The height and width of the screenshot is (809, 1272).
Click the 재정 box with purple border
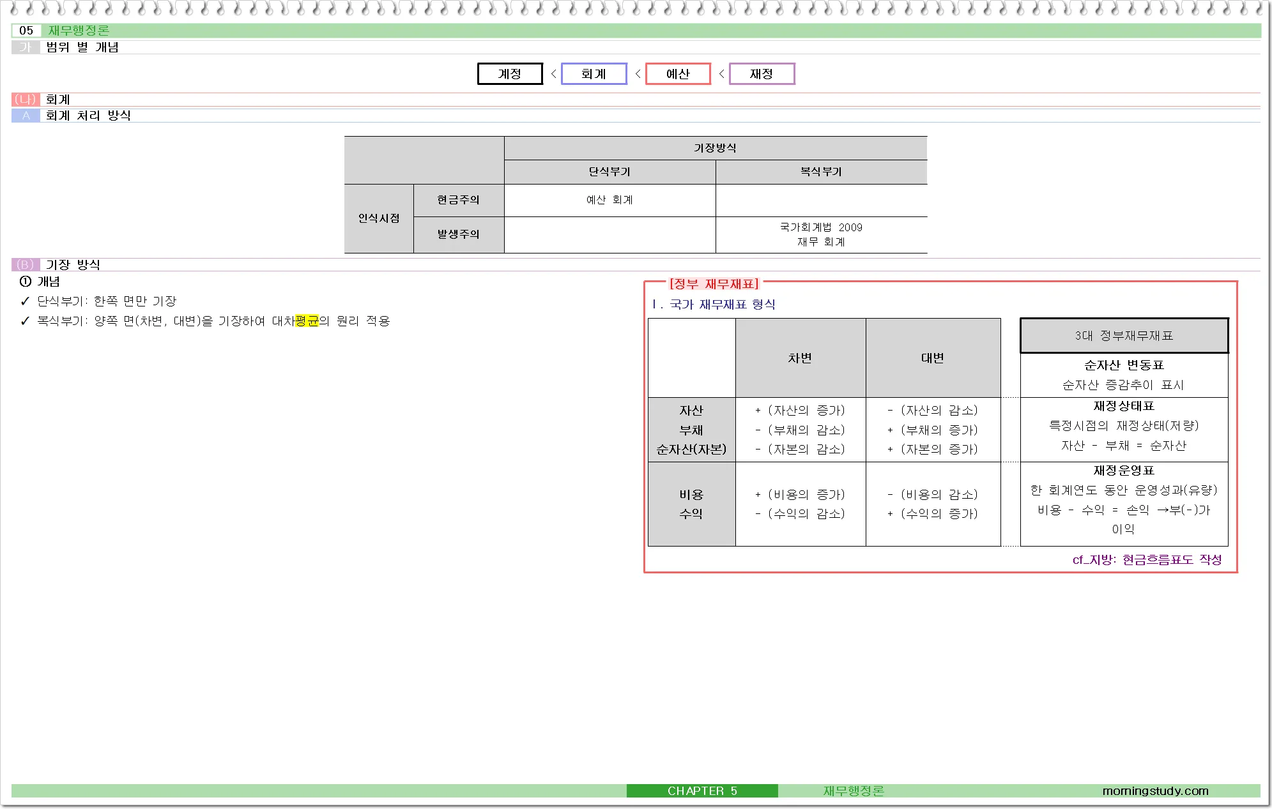click(762, 73)
